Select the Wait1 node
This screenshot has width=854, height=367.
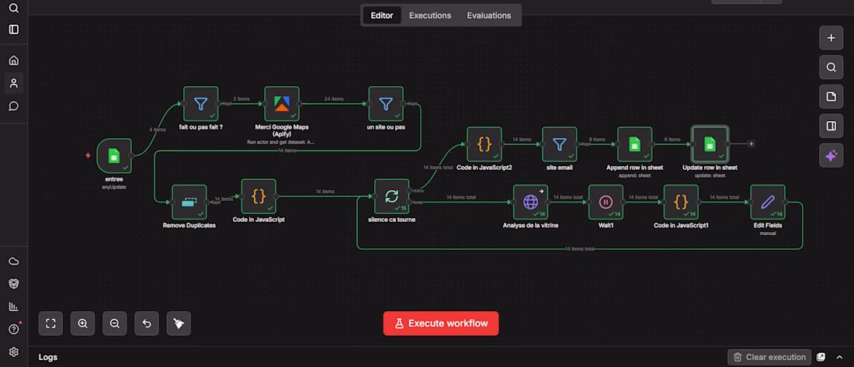(606, 202)
